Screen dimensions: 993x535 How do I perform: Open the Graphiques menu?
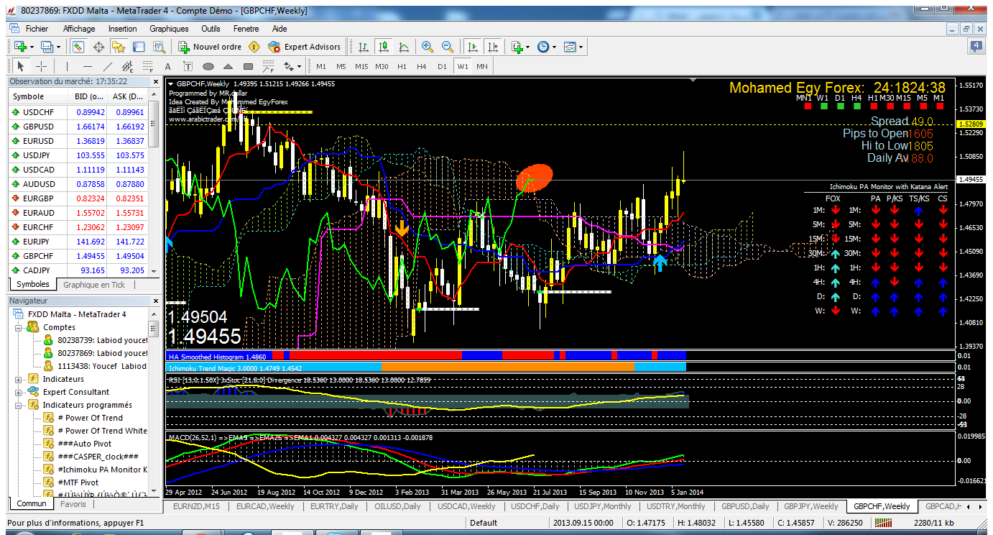[x=169, y=29]
